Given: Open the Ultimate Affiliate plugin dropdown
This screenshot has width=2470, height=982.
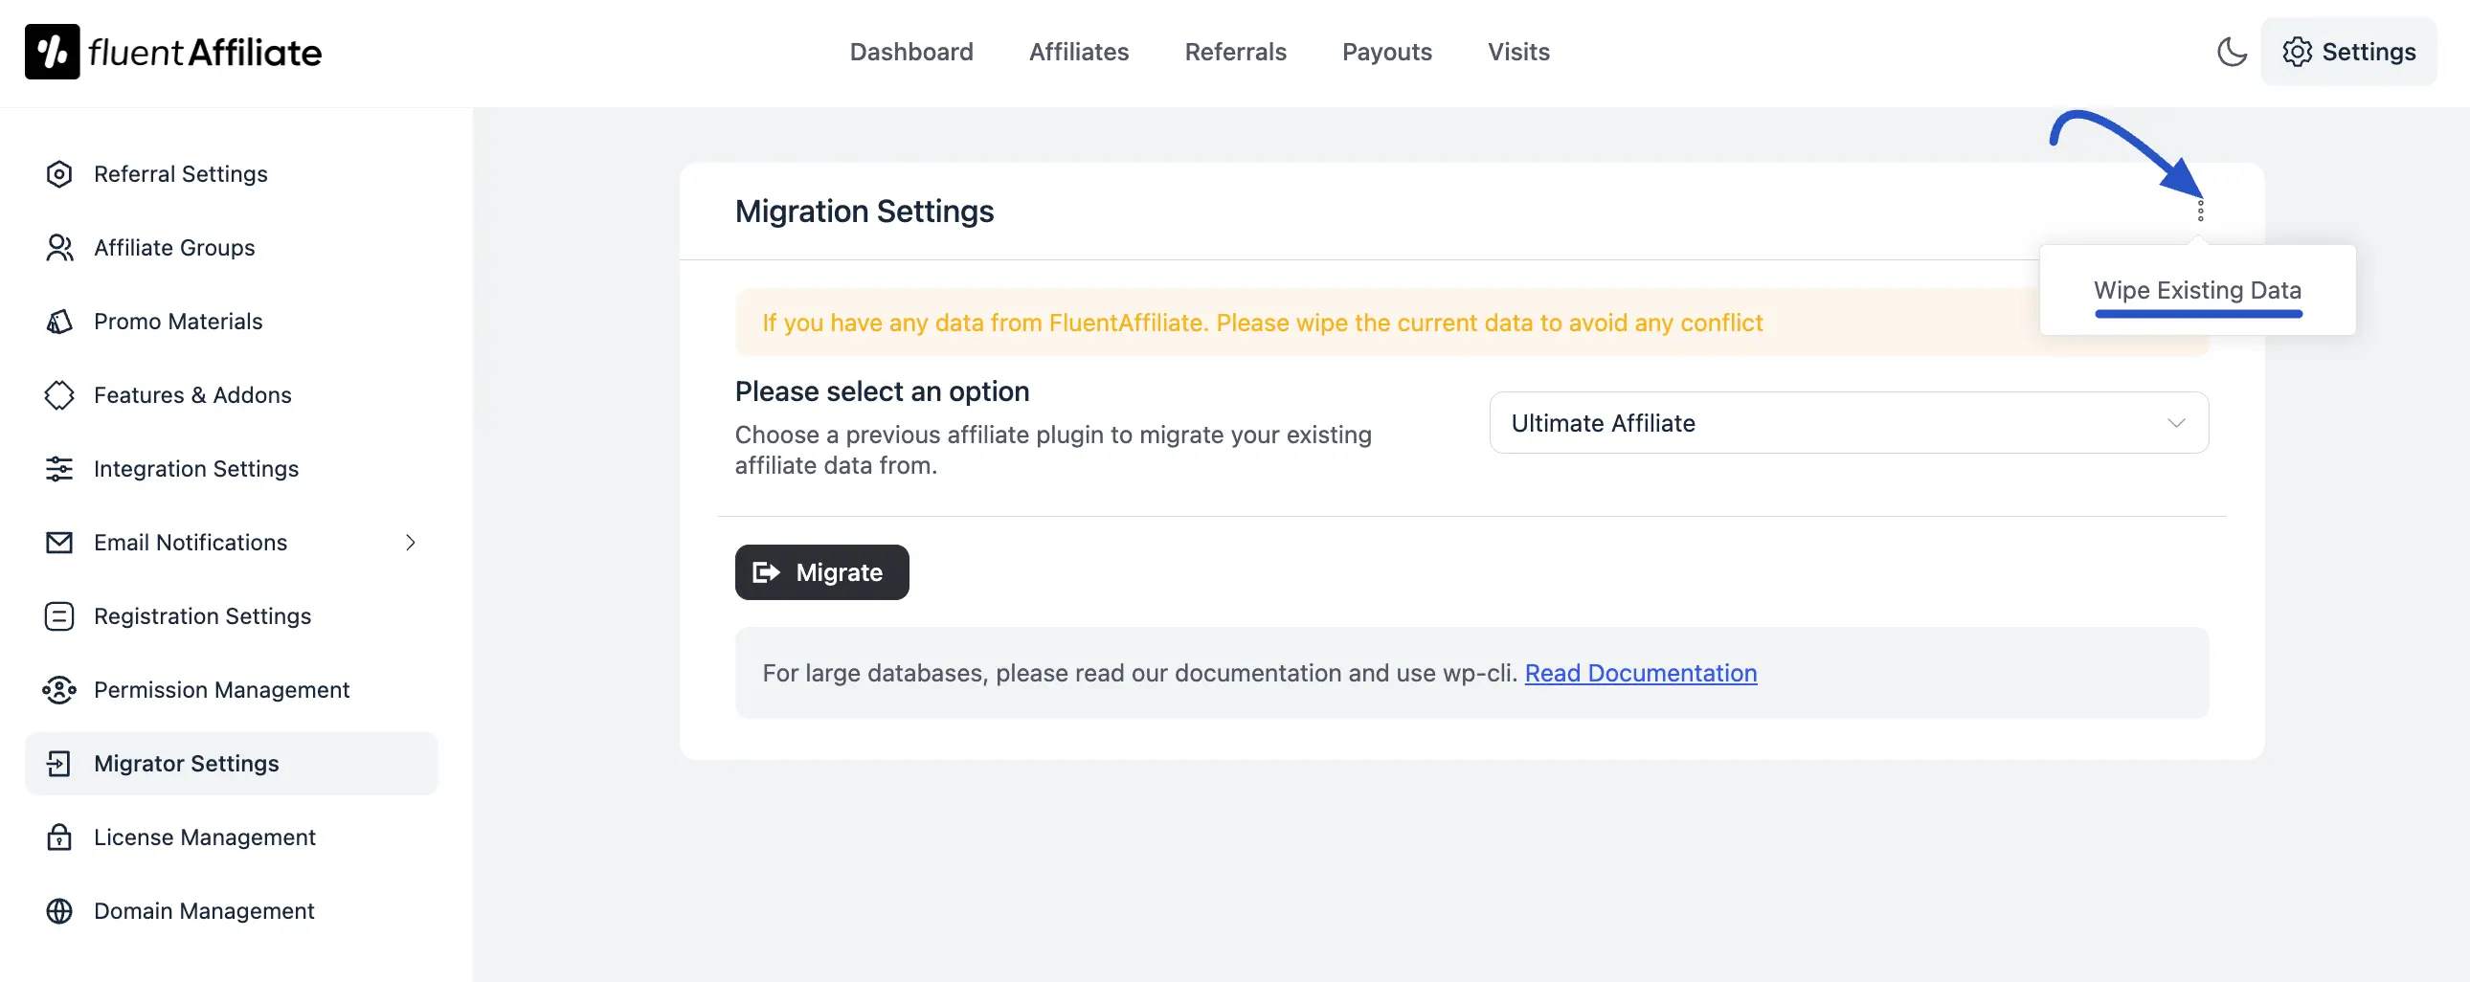Looking at the screenshot, I should (x=1849, y=423).
